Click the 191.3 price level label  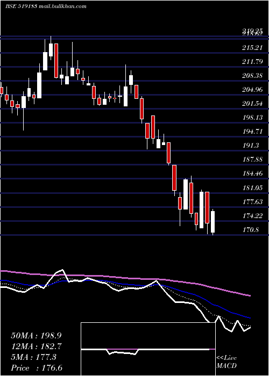[250, 146]
